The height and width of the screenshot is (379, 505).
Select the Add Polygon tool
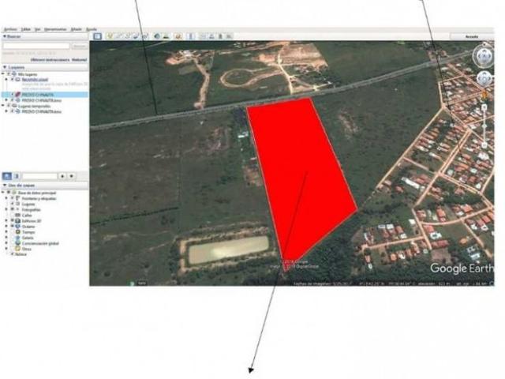119,36
